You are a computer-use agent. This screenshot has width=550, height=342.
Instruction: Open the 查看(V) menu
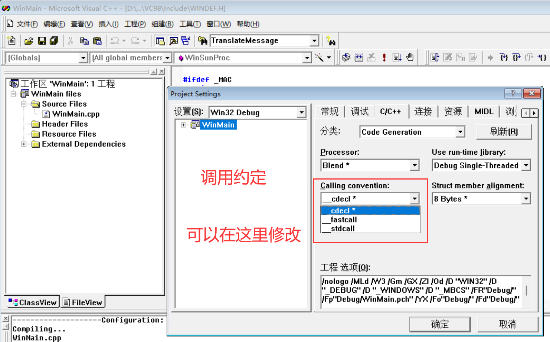(x=82, y=24)
